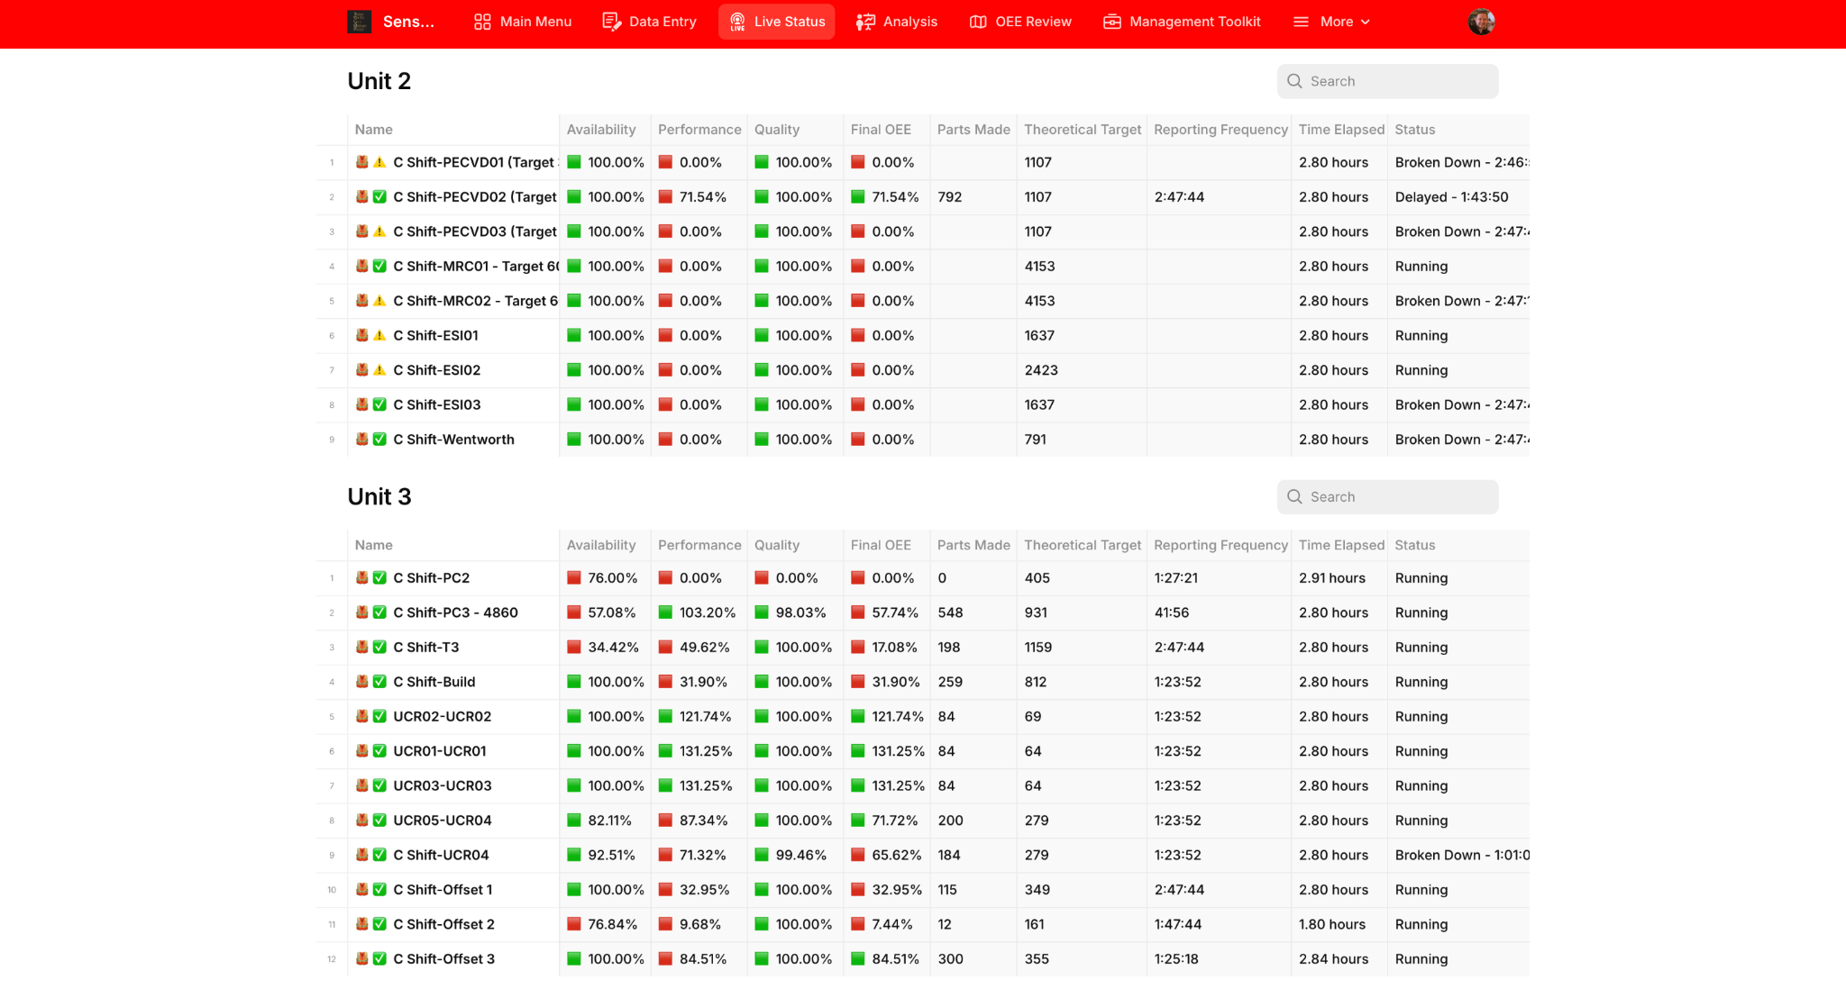This screenshot has width=1846, height=998.
Task: Go to the Data Entry tab
Action: pos(650,22)
